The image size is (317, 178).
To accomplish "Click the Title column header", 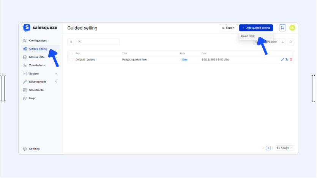I will pyautogui.click(x=125, y=53).
